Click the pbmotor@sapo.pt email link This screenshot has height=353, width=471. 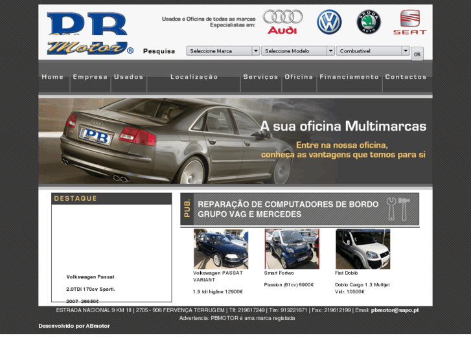[x=395, y=310]
